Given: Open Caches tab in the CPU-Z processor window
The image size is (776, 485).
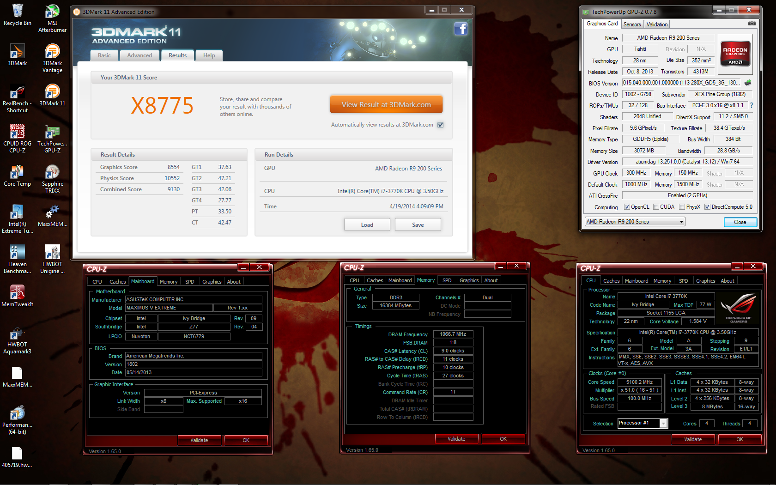Looking at the screenshot, I should [x=611, y=281].
